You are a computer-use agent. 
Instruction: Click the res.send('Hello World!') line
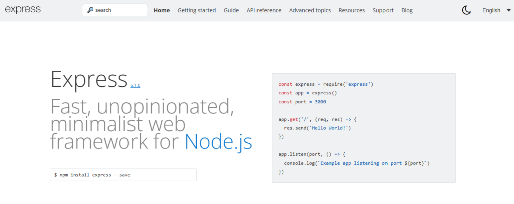tap(317, 128)
